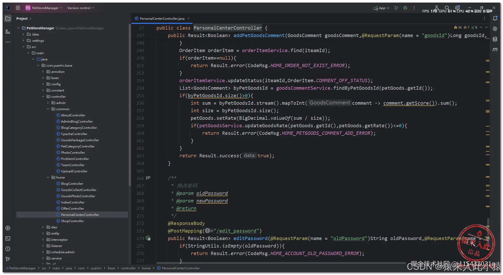Show more tool windows ellipsis in left stripe
This screenshot has height=275, width=503.
pos(8,42)
